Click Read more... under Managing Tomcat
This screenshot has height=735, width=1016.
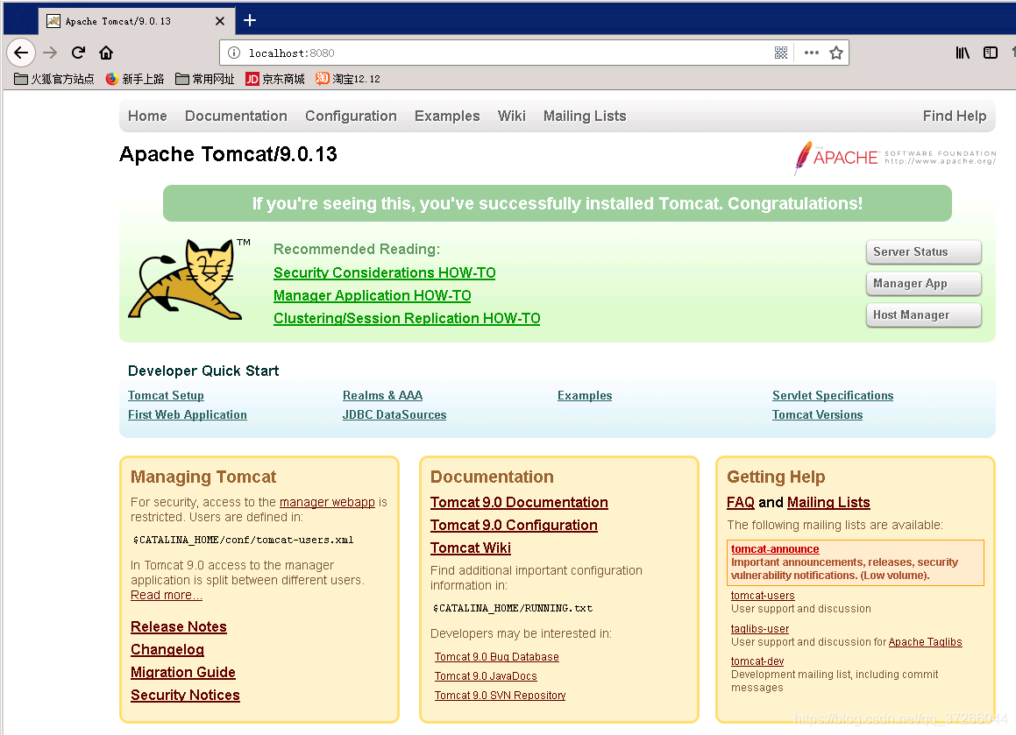tap(166, 595)
